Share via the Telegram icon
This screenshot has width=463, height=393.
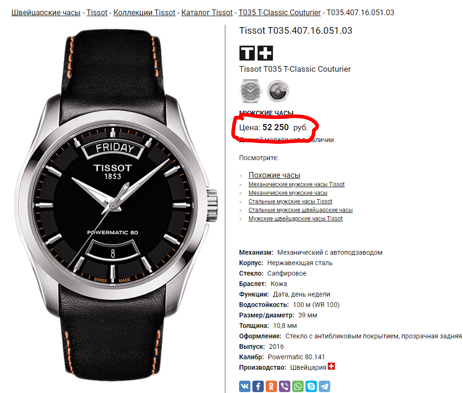pos(324,386)
